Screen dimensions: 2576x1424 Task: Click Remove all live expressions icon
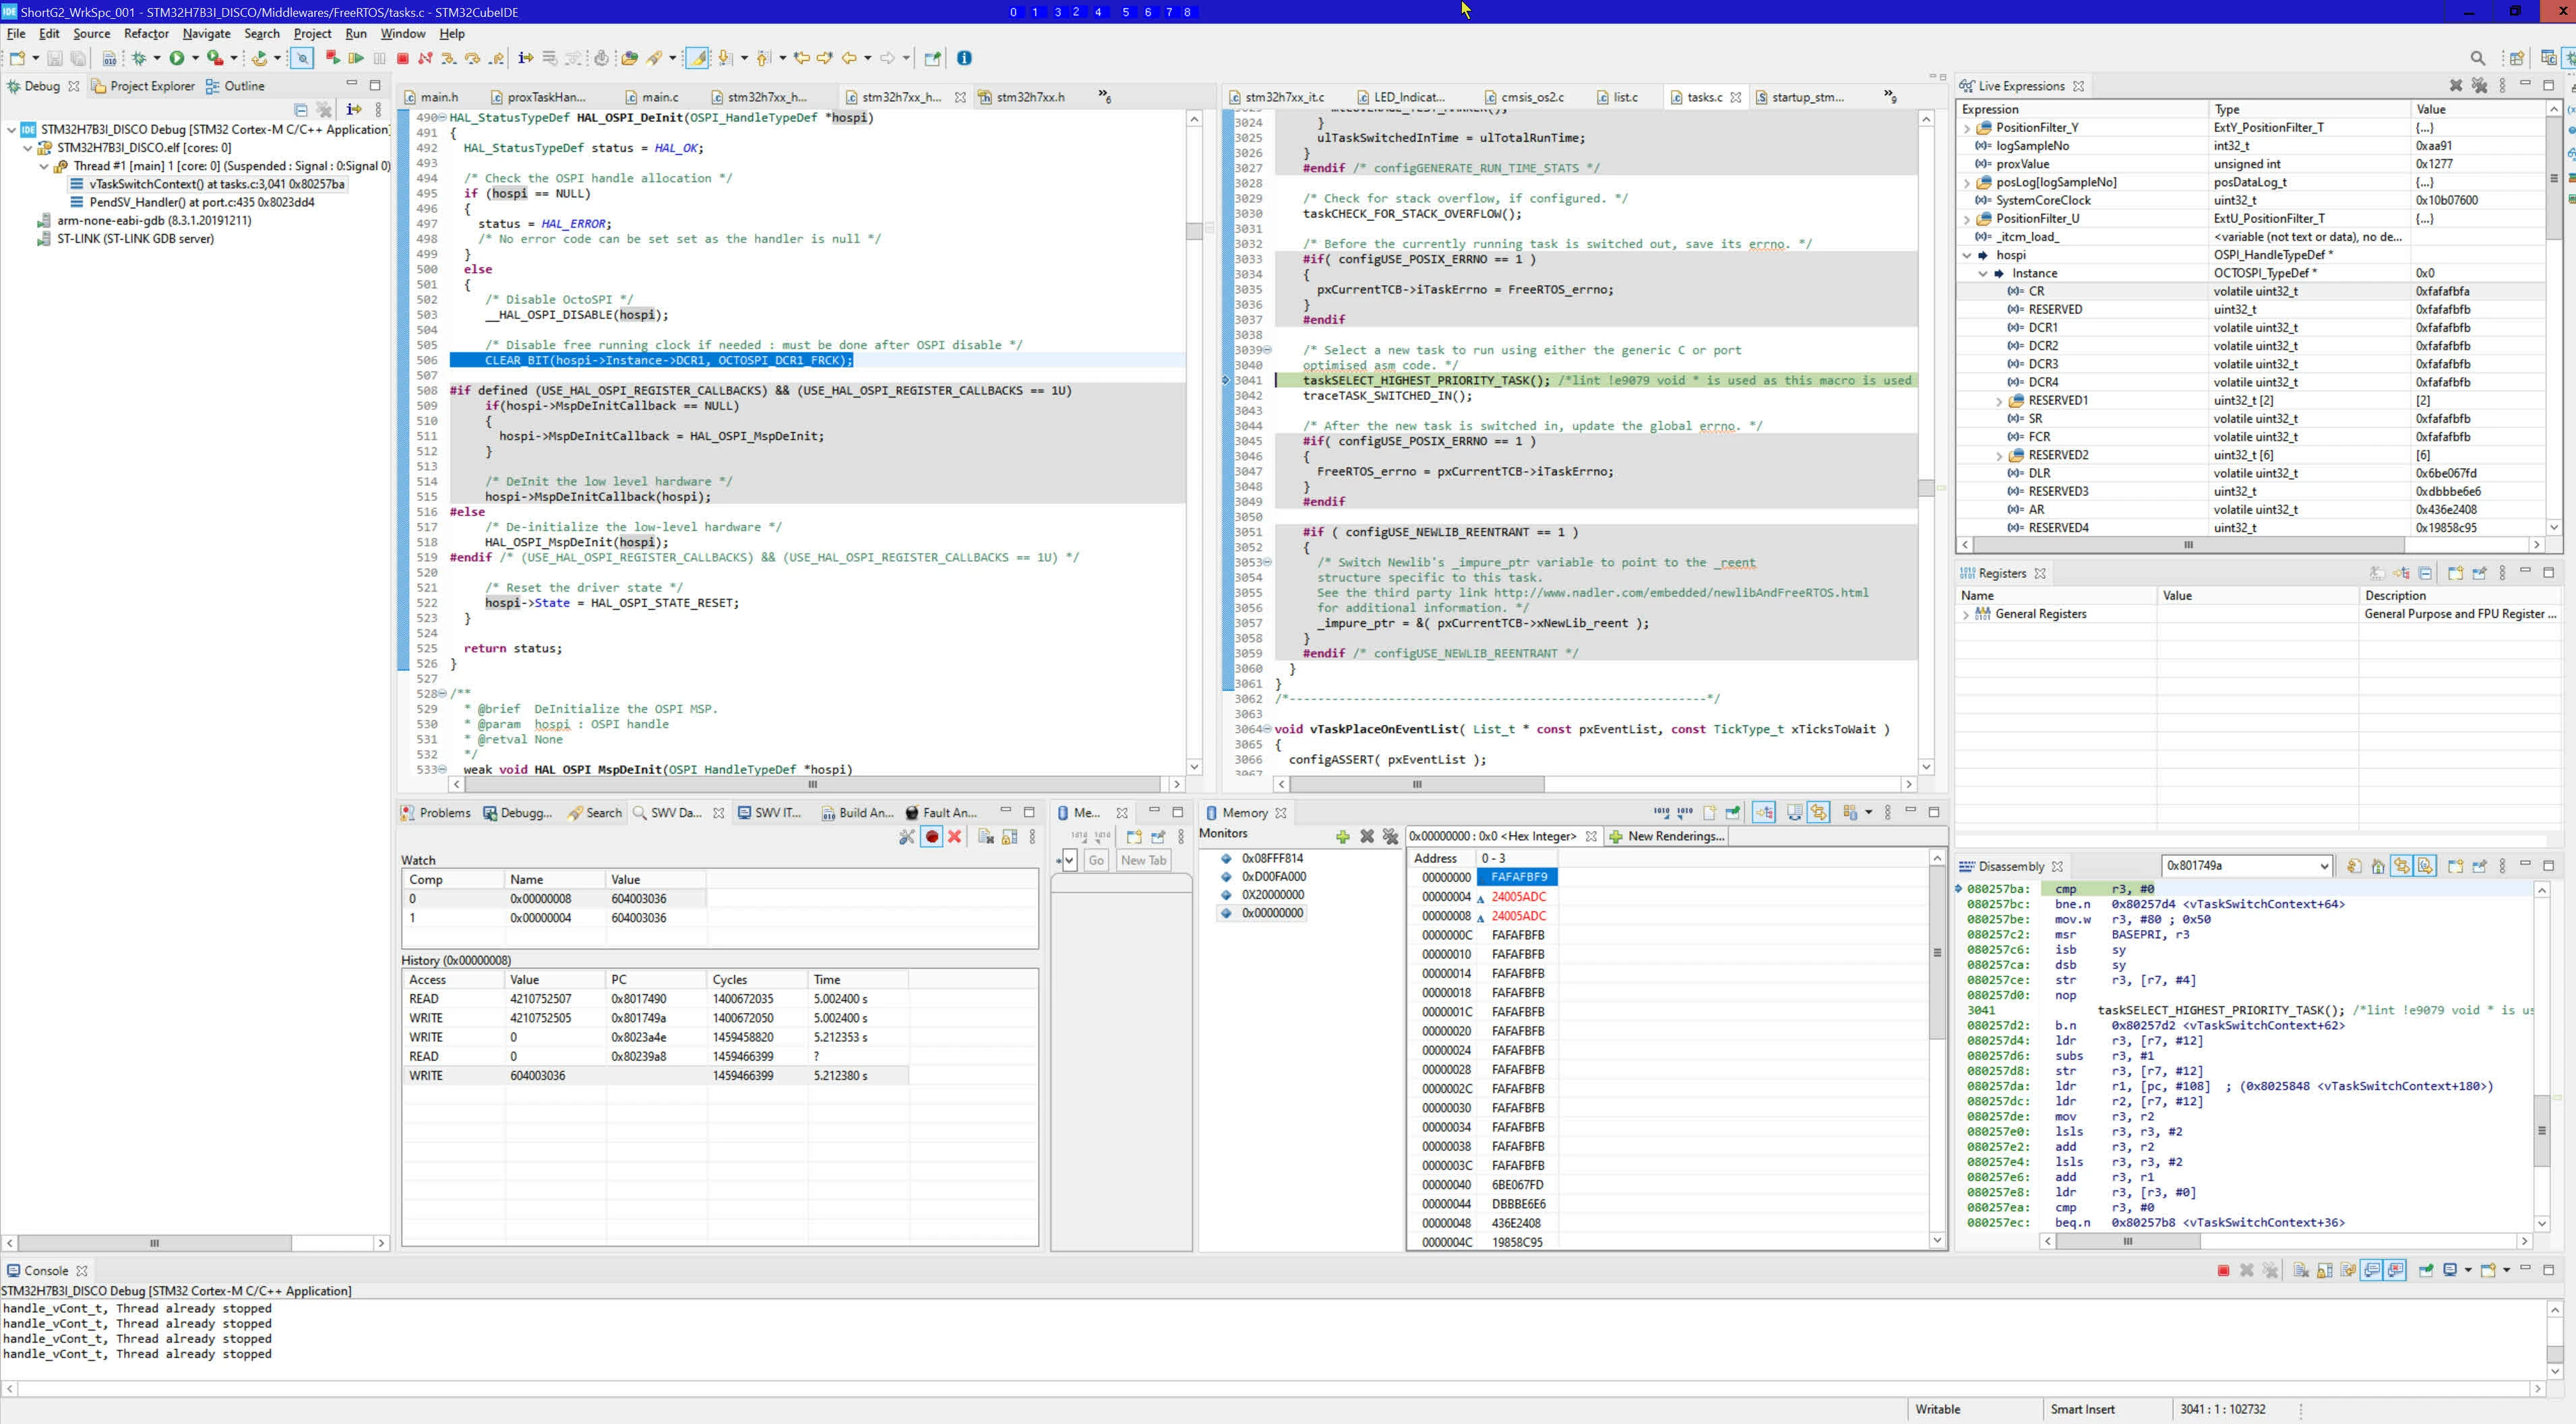tap(2479, 86)
